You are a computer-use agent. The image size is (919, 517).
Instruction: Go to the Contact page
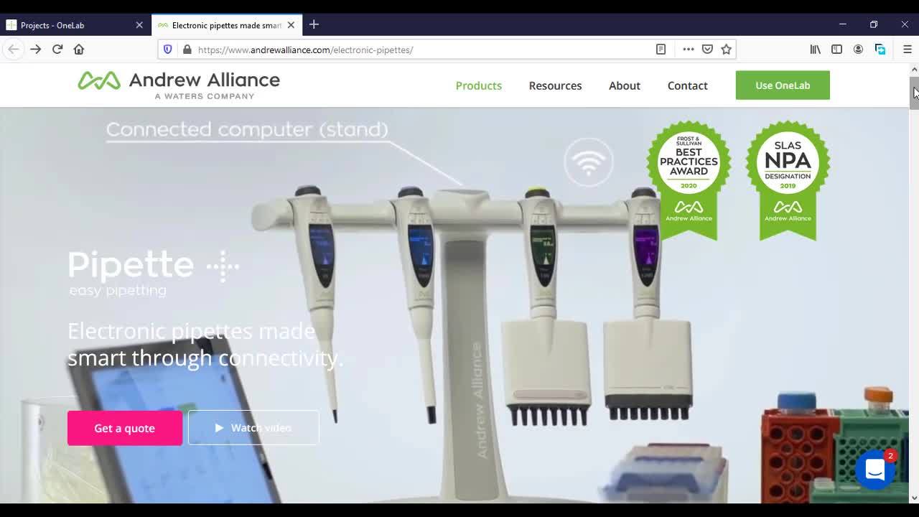coord(688,85)
